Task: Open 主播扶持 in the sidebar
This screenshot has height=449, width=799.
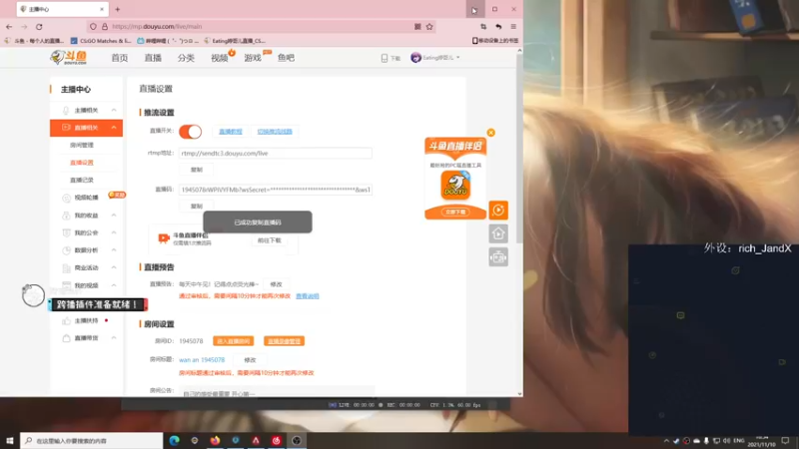Action: click(86, 320)
